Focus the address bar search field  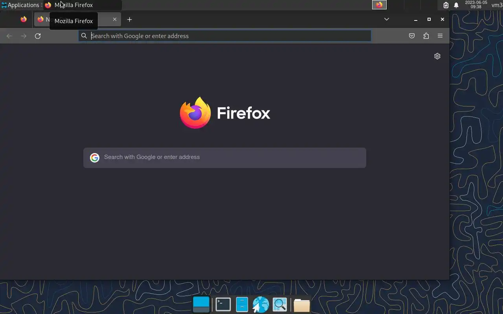click(x=225, y=36)
